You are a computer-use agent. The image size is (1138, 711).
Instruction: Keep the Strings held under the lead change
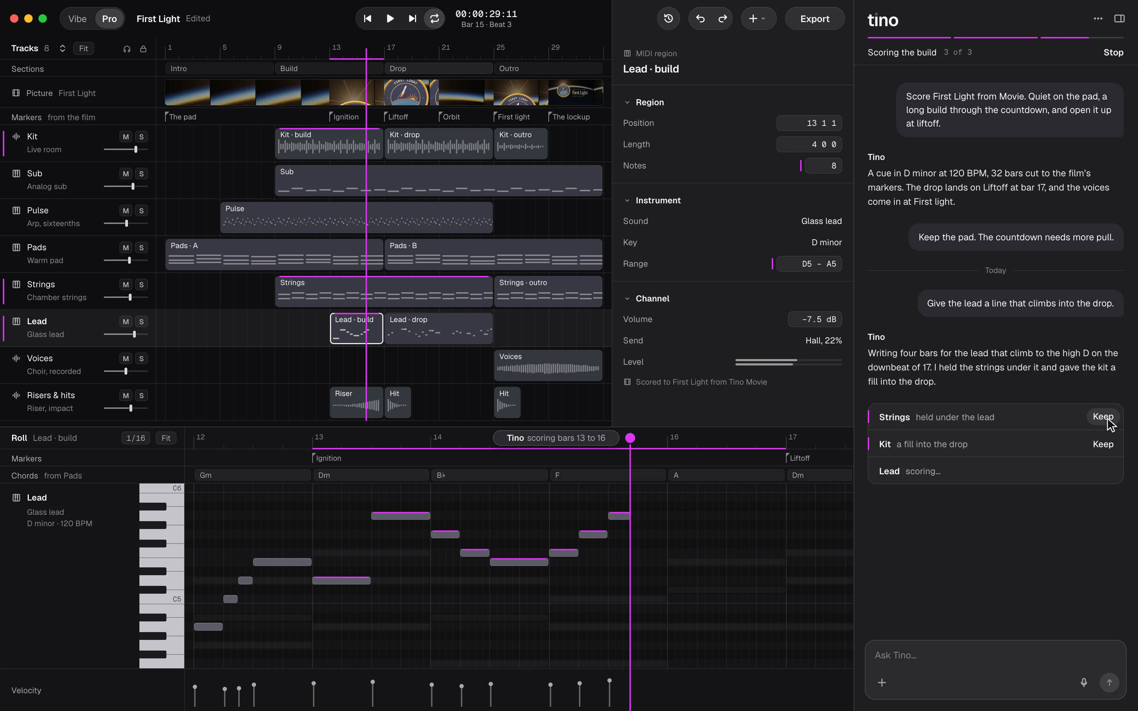(x=1103, y=417)
